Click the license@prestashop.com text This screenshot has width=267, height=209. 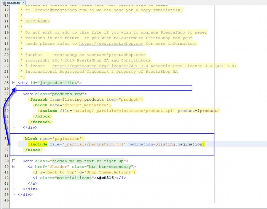(60, 10)
